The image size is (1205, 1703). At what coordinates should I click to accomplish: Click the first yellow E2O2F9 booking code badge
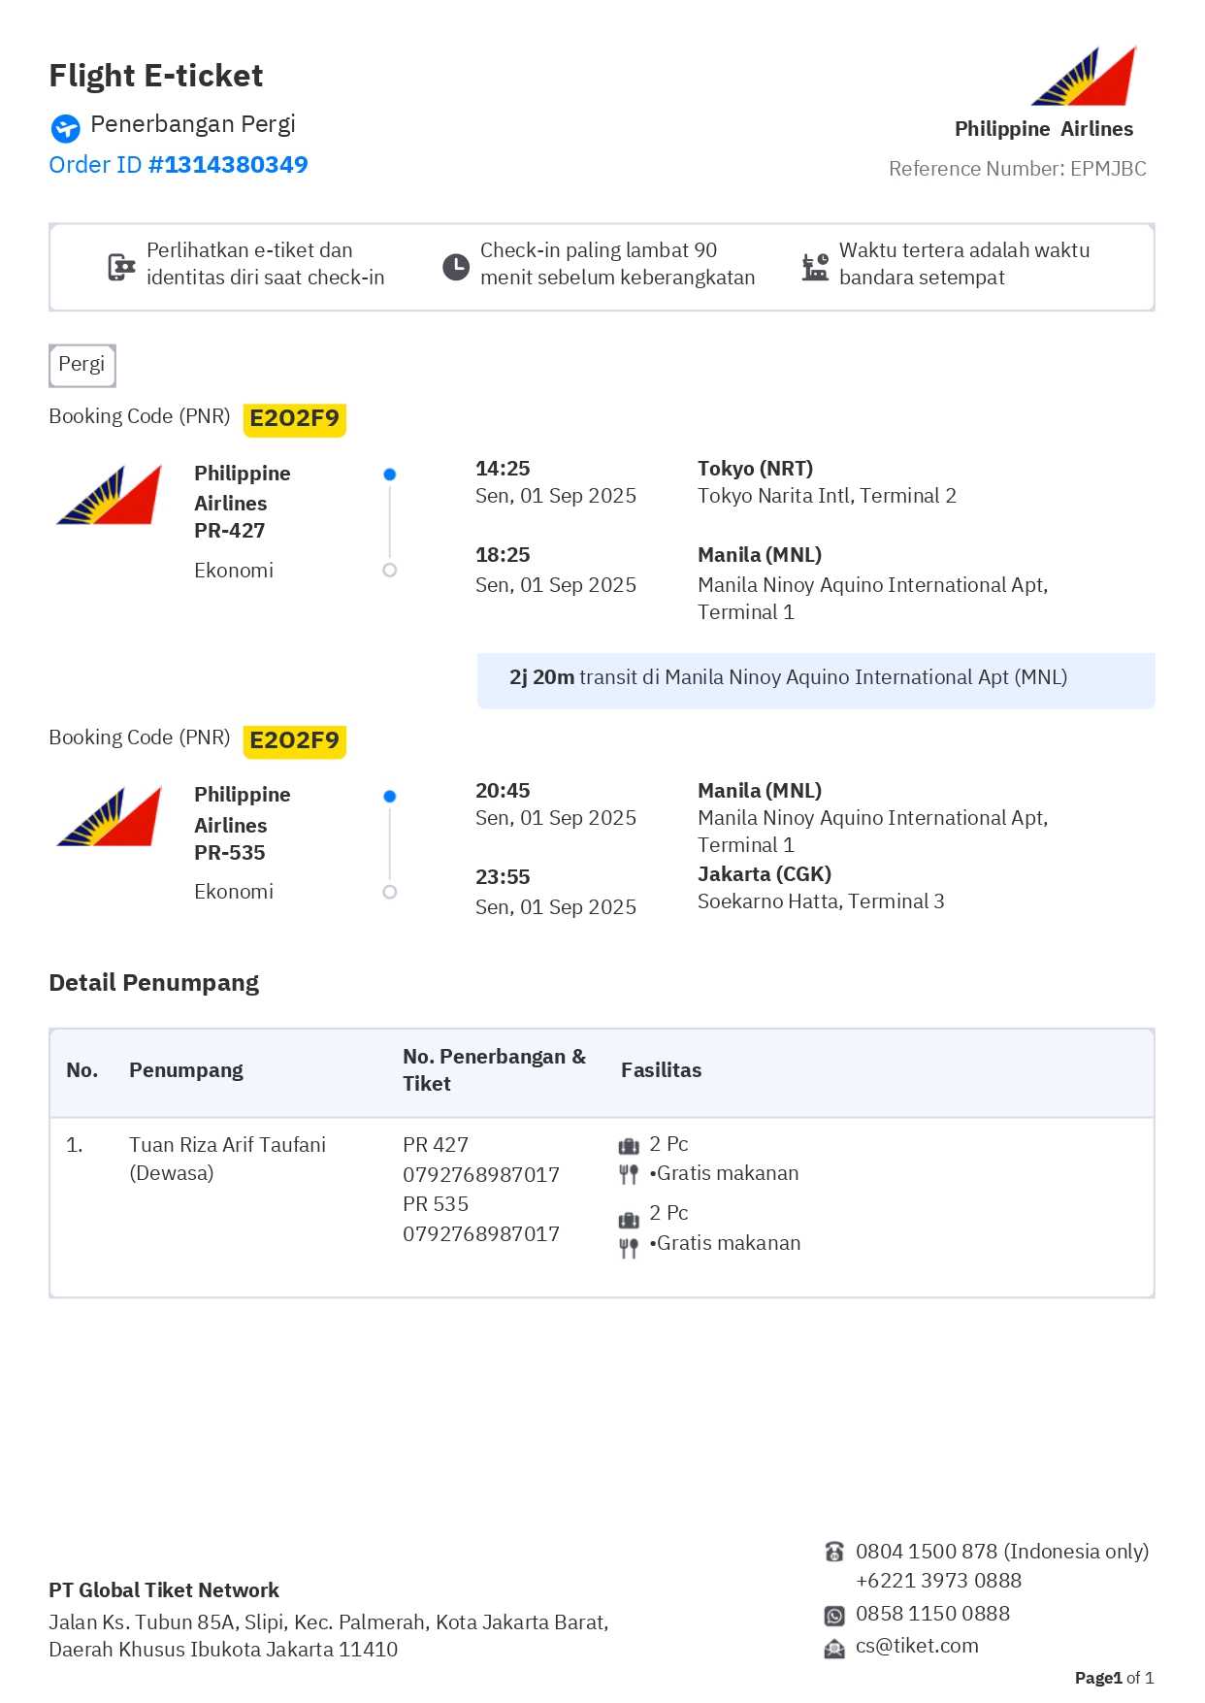click(294, 419)
